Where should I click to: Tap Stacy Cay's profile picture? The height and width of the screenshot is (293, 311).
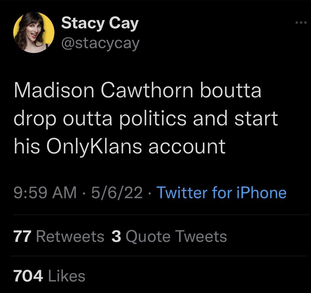tap(34, 33)
